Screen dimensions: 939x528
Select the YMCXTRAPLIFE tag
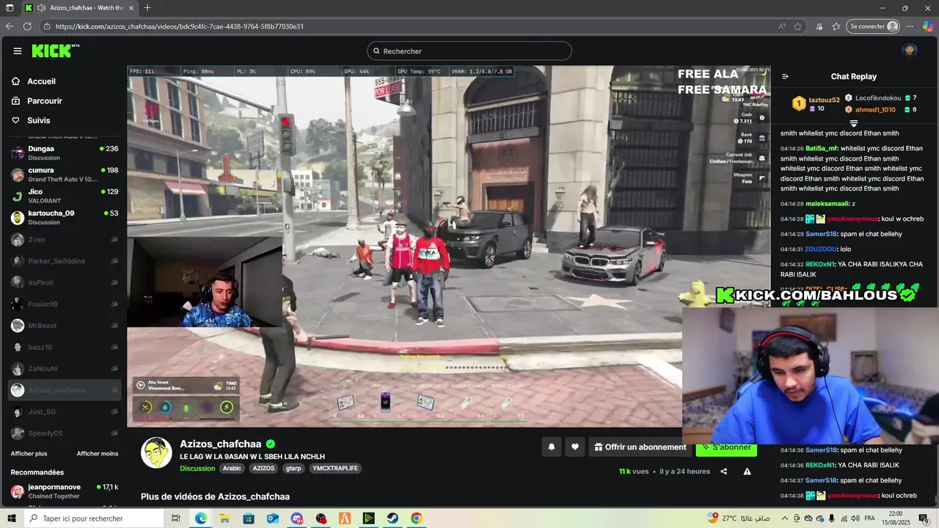pyautogui.click(x=335, y=469)
